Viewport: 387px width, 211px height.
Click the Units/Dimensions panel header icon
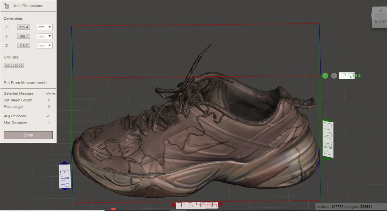pos(6,6)
